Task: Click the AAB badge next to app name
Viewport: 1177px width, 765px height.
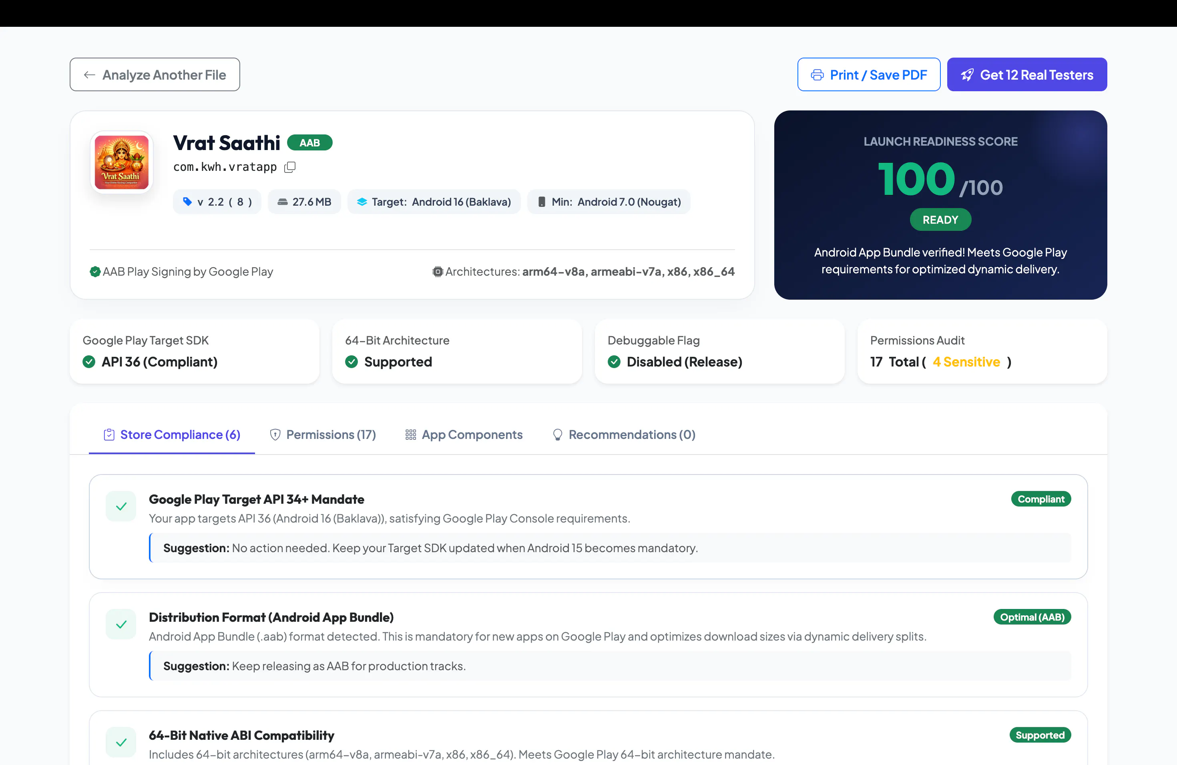Action: 309,143
